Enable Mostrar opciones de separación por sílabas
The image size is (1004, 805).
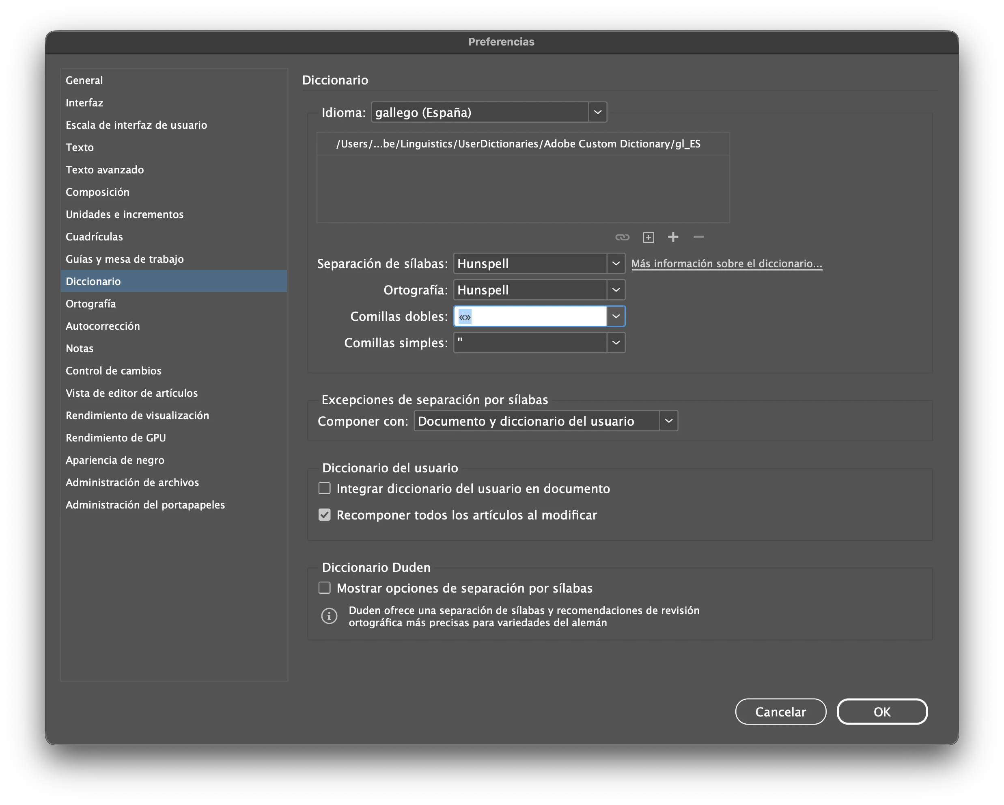[x=325, y=587]
